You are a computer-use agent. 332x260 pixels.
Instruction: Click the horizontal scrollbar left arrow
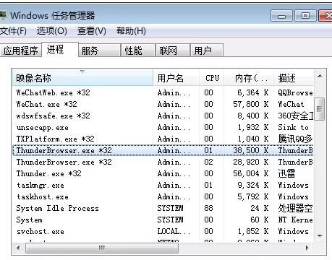tap(18, 248)
